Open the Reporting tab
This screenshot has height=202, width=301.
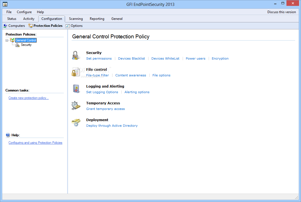pos(97,19)
